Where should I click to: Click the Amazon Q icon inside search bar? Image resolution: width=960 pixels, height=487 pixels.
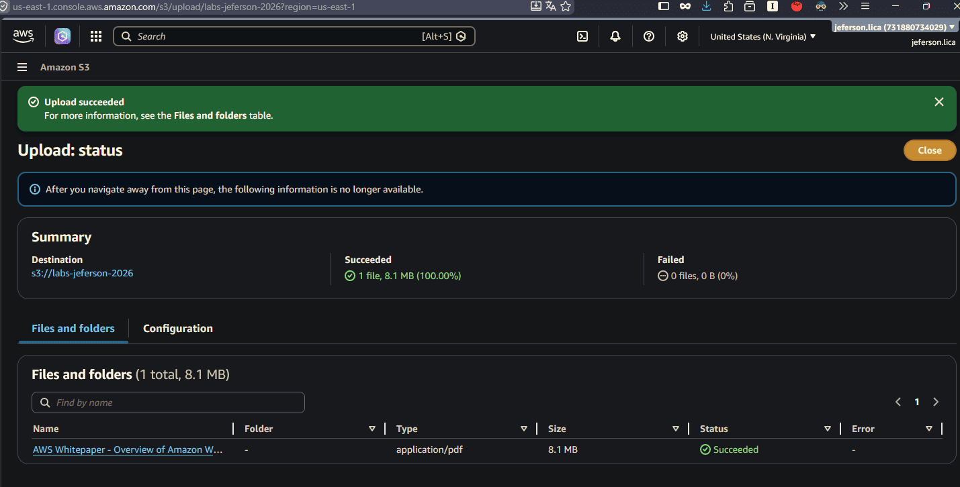click(x=461, y=36)
